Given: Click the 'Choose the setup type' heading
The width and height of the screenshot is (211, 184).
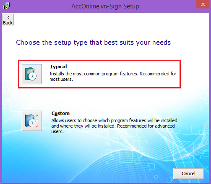Looking at the screenshot, I should point(93,43).
